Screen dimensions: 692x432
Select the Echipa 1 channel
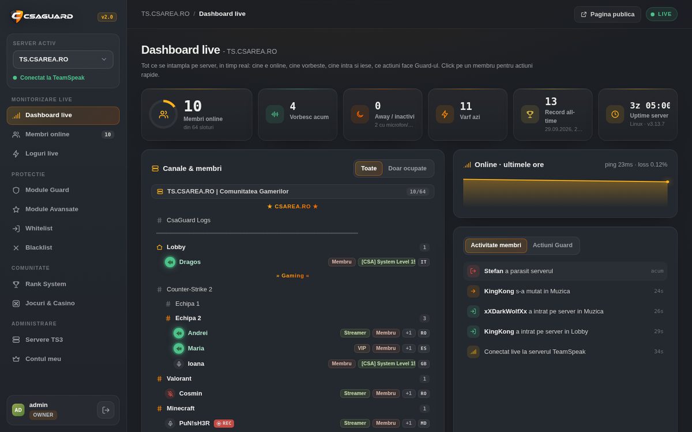297,304
